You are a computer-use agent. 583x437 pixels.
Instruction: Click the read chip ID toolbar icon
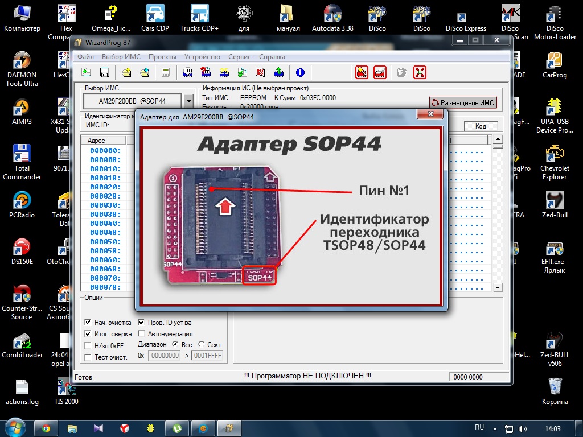pyautogui.click(x=187, y=72)
